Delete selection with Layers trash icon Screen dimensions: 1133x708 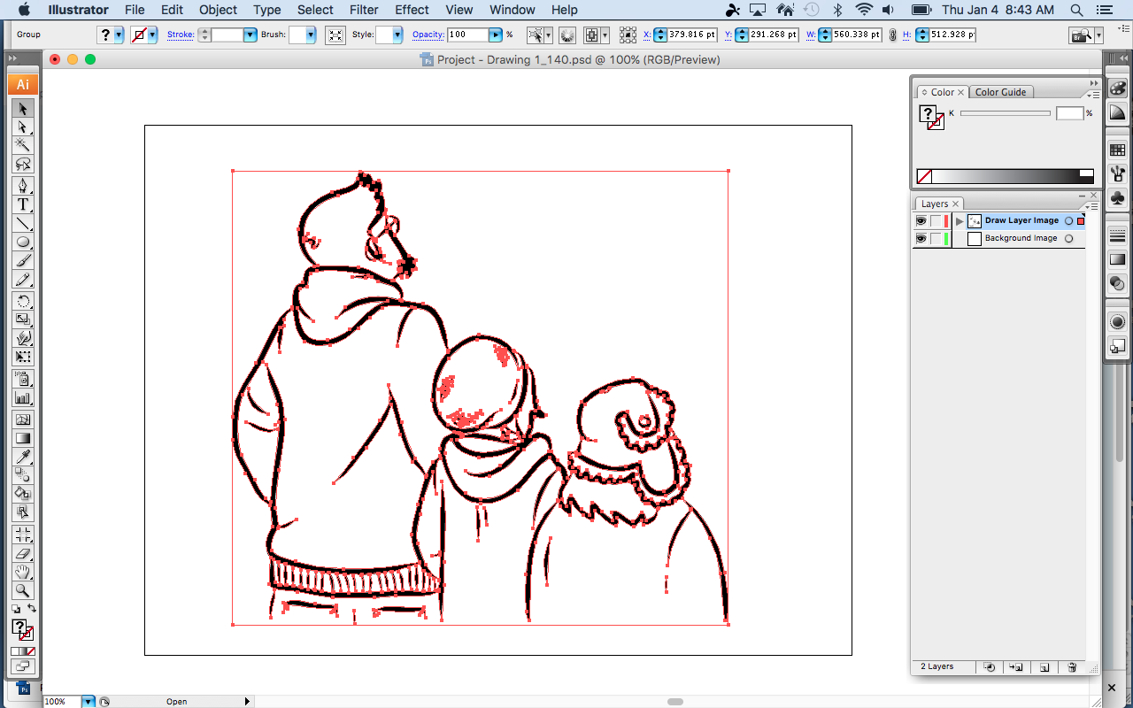coord(1072,667)
